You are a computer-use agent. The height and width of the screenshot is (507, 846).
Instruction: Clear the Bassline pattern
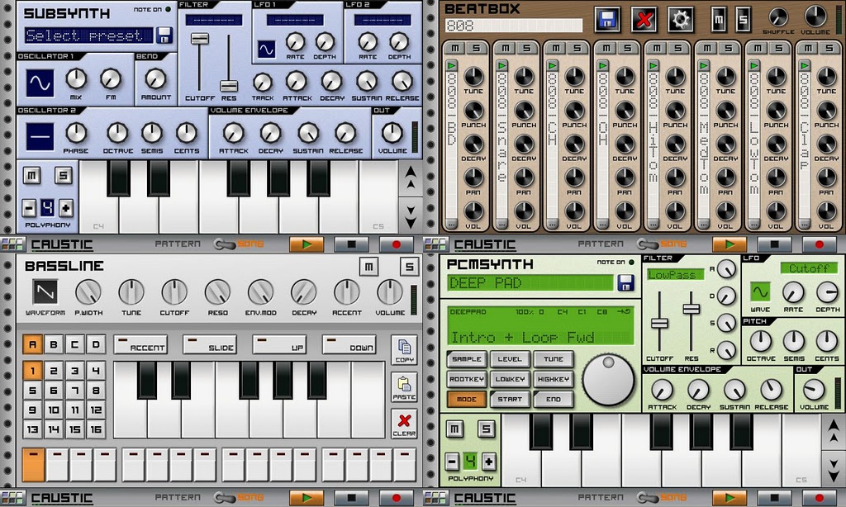point(404,424)
